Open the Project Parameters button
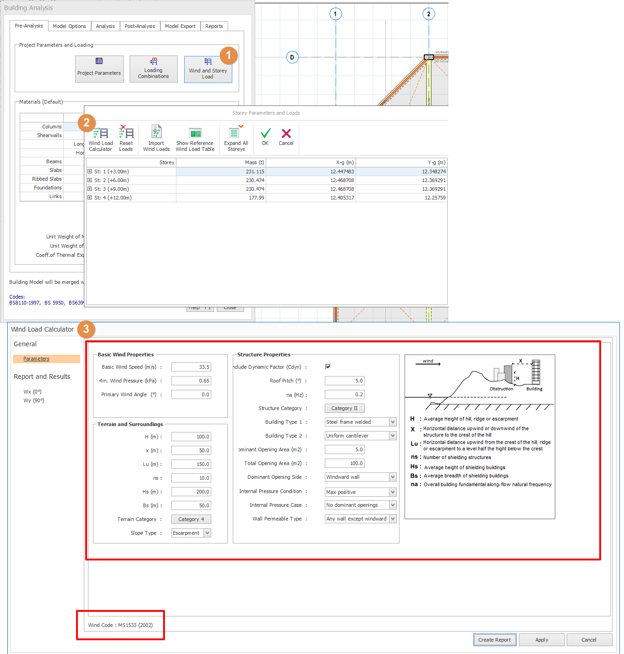This screenshot has width=624, height=654. coord(99,69)
